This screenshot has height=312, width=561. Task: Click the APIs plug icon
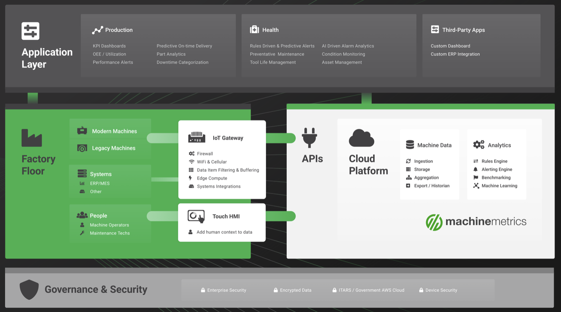[x=309, y=138]
